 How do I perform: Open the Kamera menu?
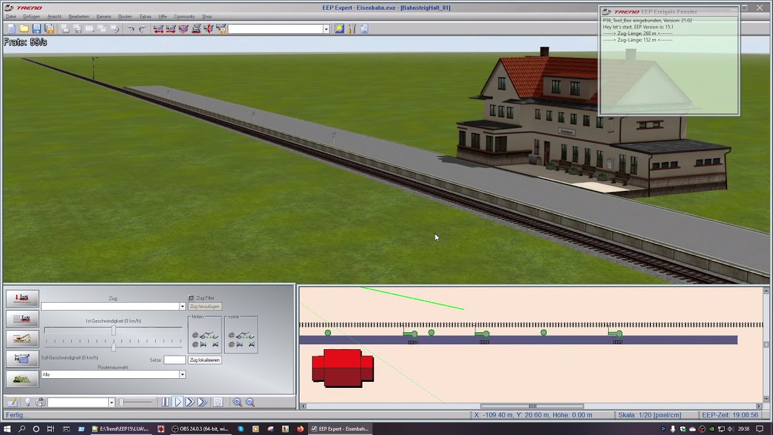click(104, 16)
